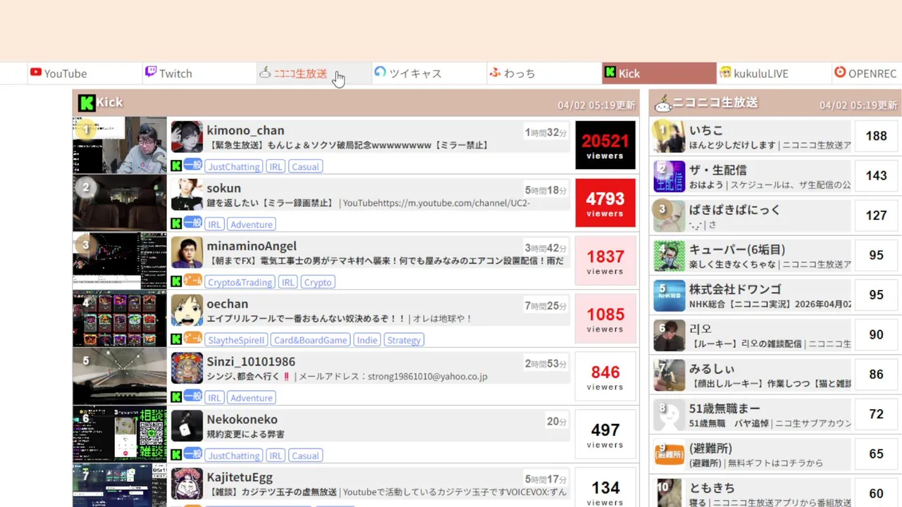The width and height of the screenshot is (902, 507).
Task: Open いちこ Niconico stream entry
Action: 770,137
